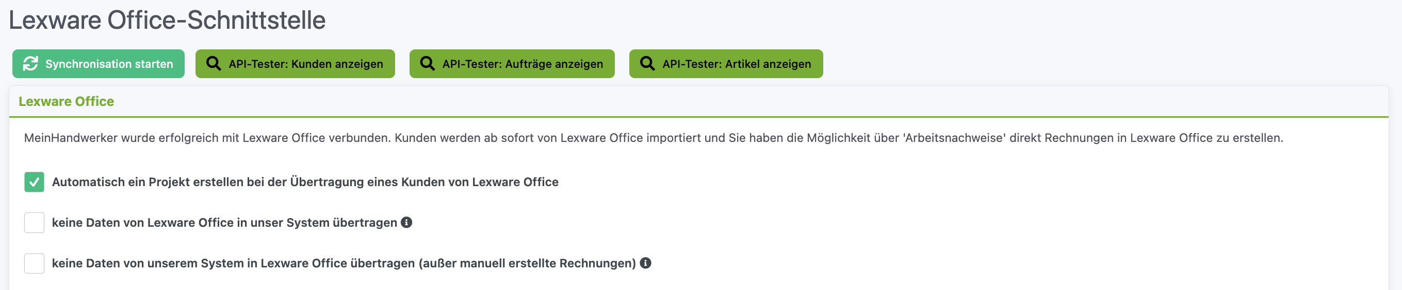1402x290 pixels.
Task: Click the 'MeinHandwerker wurde erfolgreich' description text
Action: click(653, 138)
